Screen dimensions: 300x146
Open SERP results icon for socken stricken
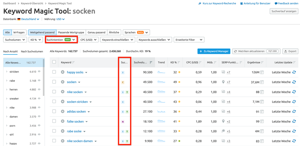[262, 102]
